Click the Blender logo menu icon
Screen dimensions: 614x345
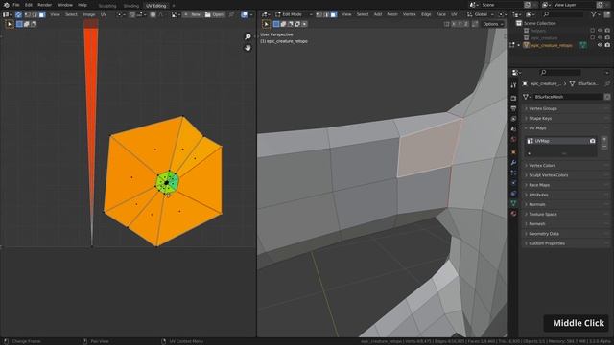[6, 5]
